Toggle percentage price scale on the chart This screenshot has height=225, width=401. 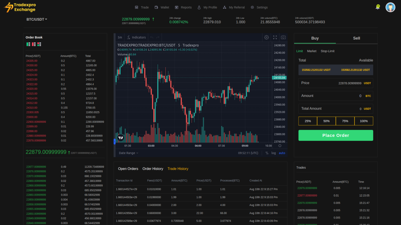267,153
